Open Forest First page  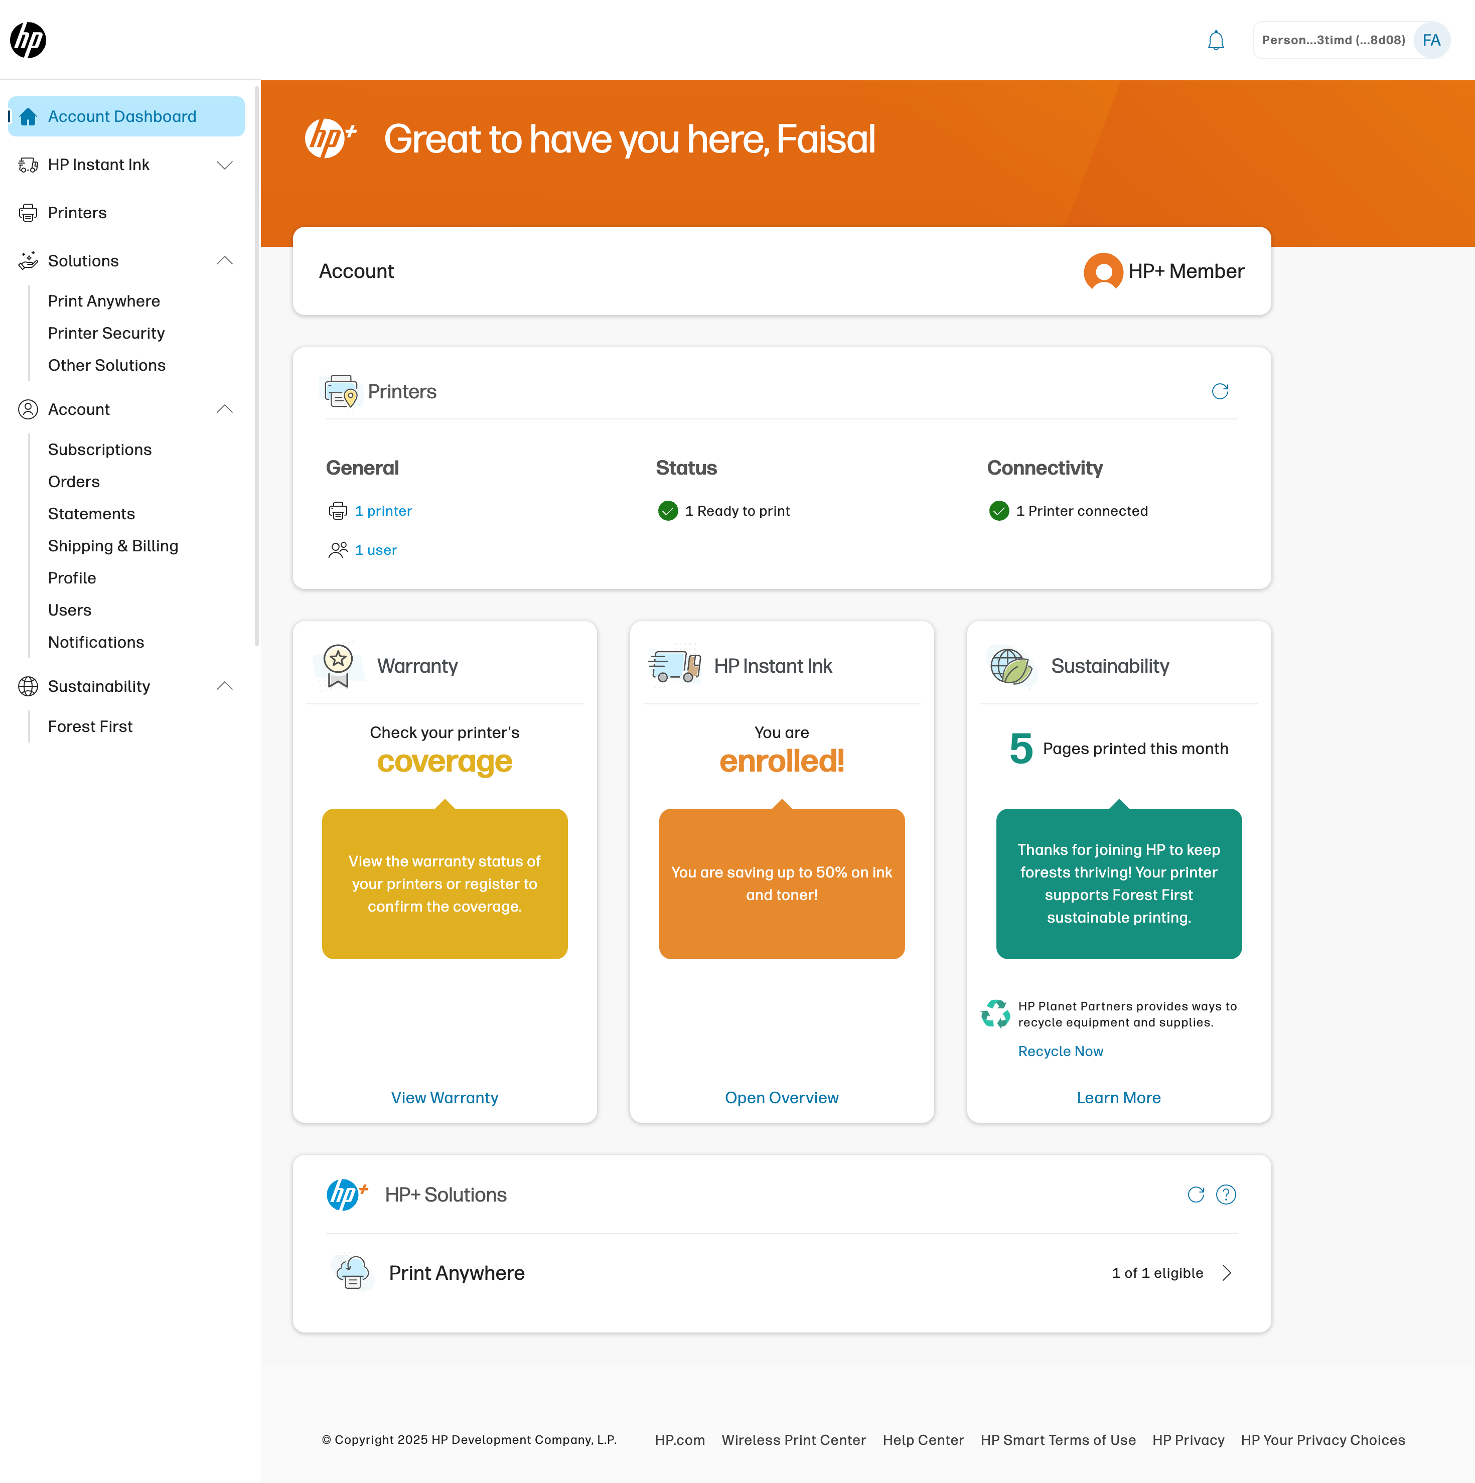coord(90,727)
